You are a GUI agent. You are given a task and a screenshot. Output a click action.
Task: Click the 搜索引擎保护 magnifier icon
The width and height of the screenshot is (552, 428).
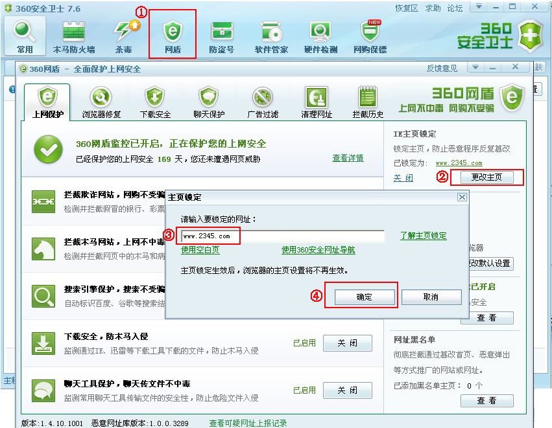coord(43,296)
